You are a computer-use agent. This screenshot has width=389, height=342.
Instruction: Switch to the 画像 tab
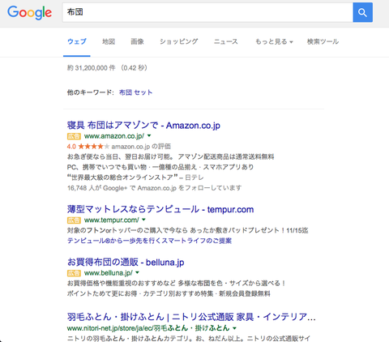click(x=137, y=41)
